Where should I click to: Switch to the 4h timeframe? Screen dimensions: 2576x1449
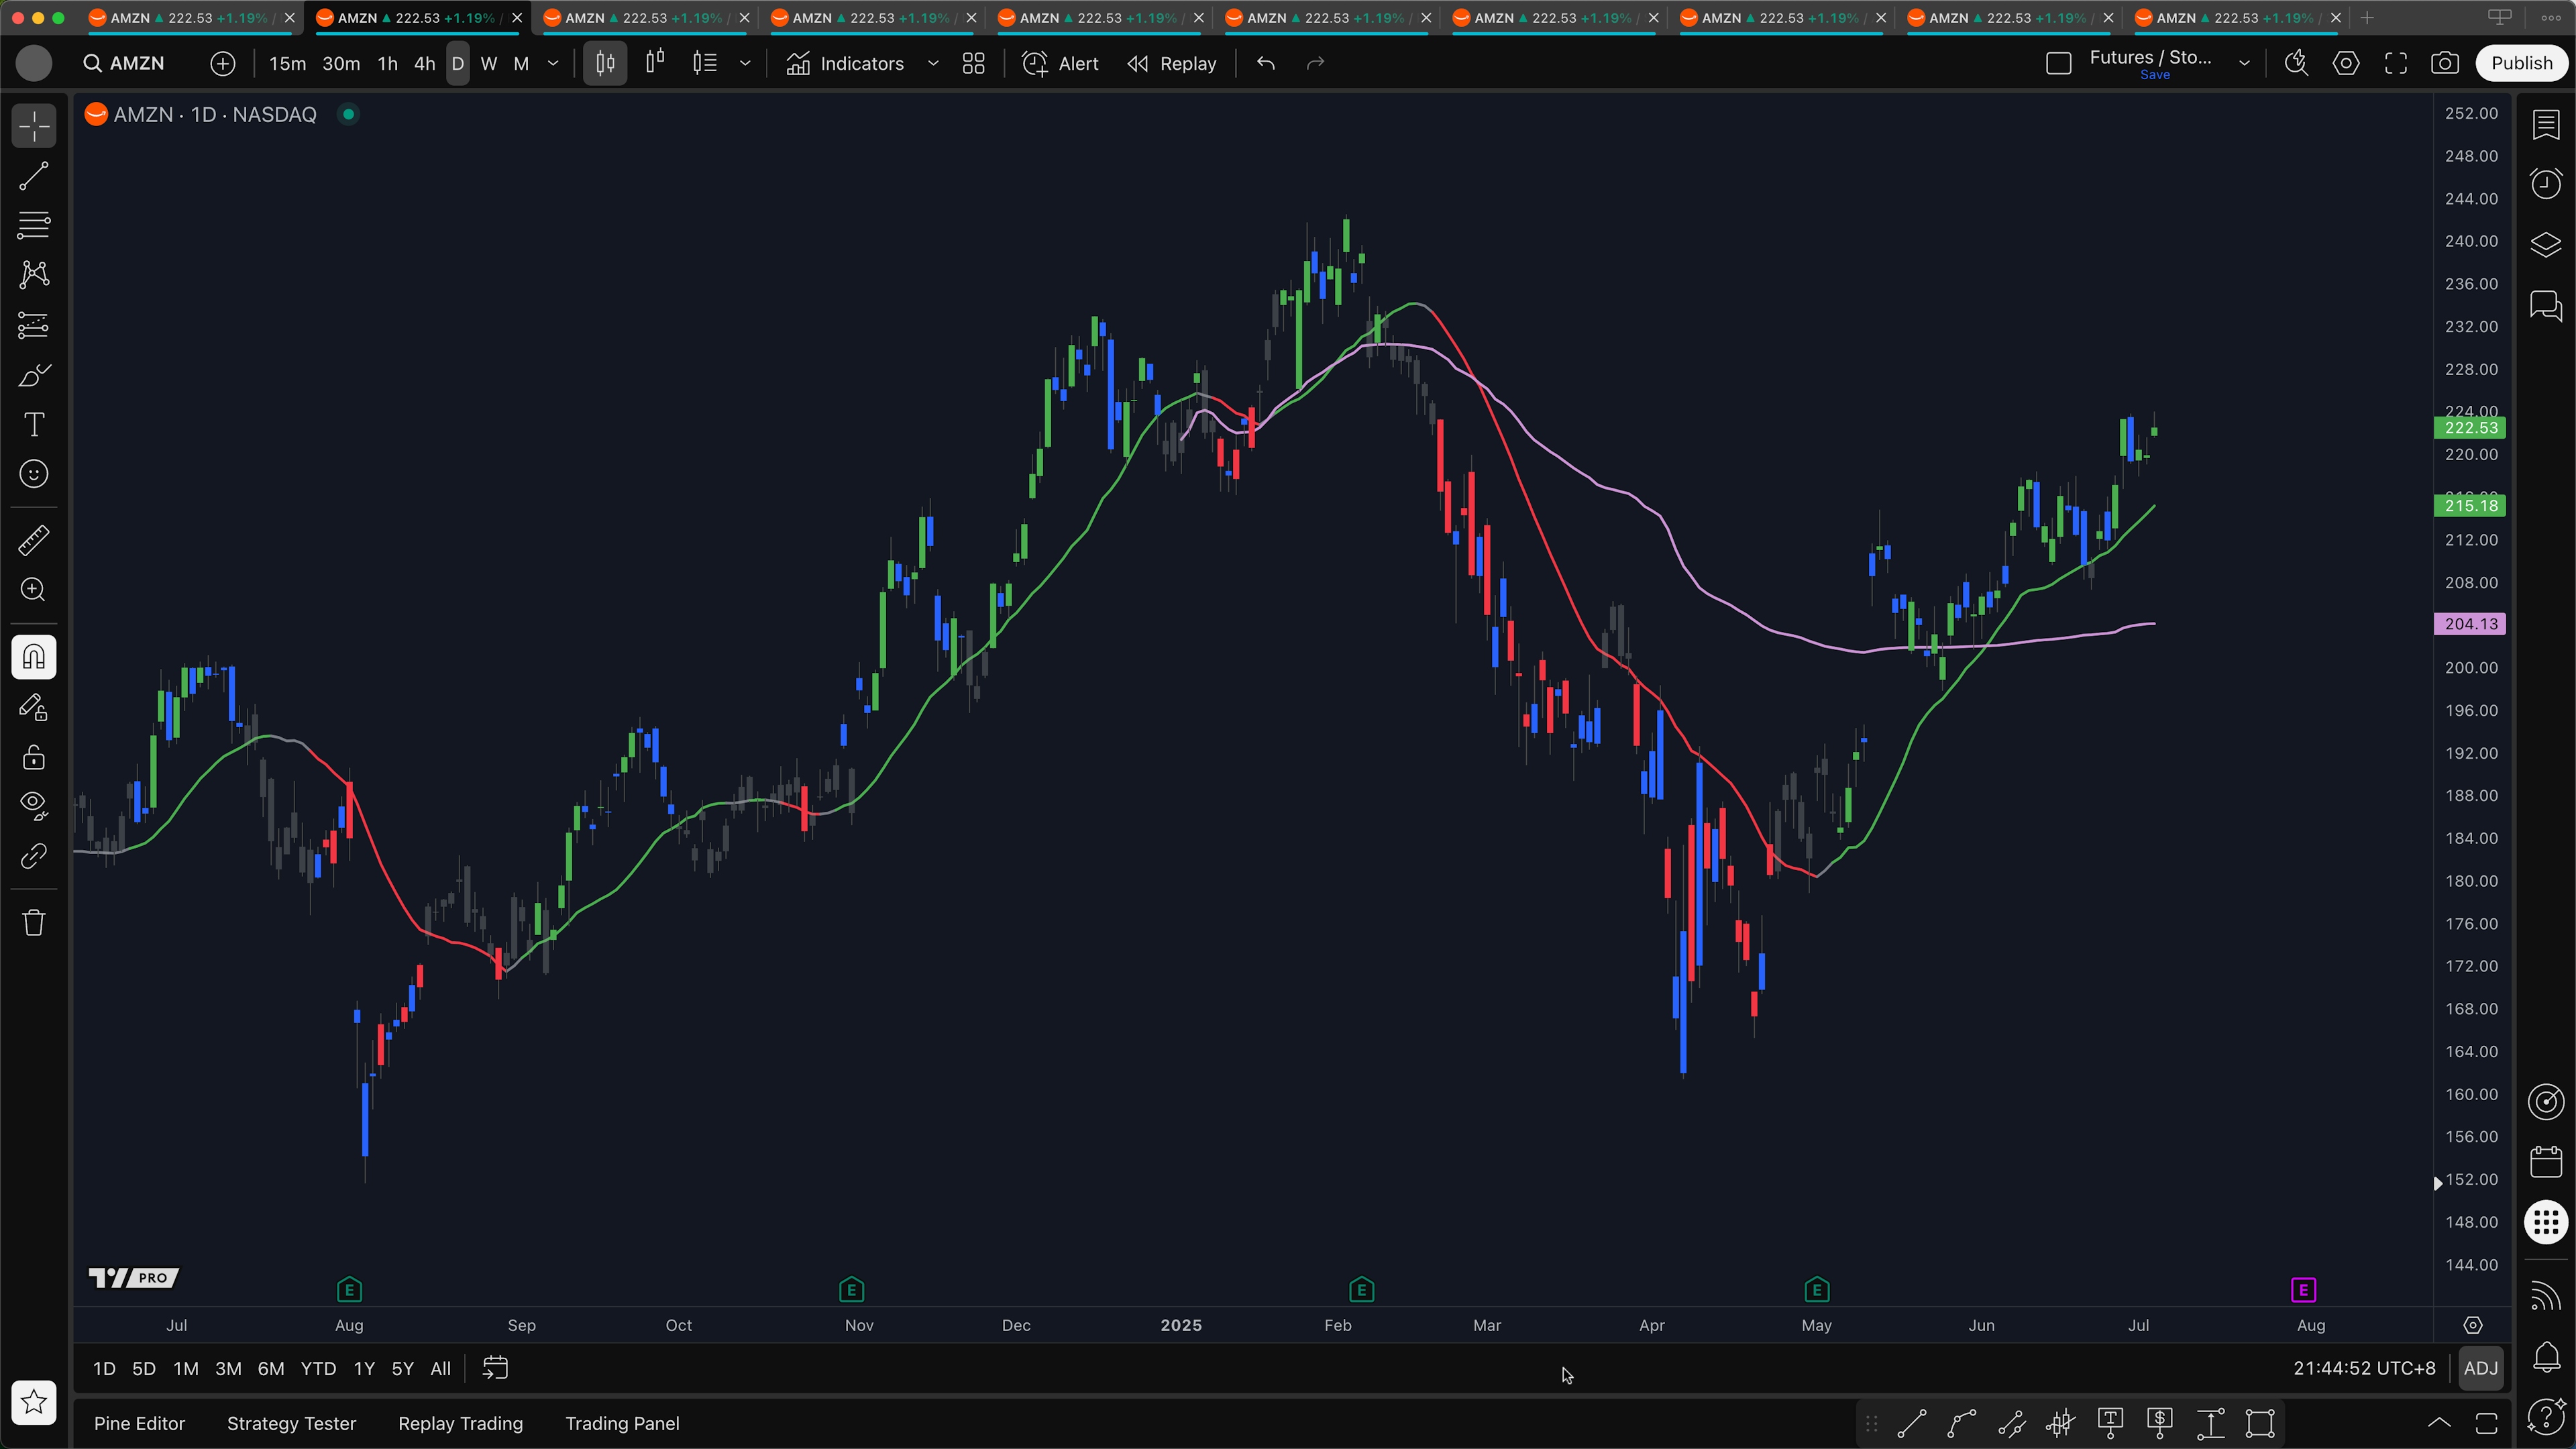[424, 64]
